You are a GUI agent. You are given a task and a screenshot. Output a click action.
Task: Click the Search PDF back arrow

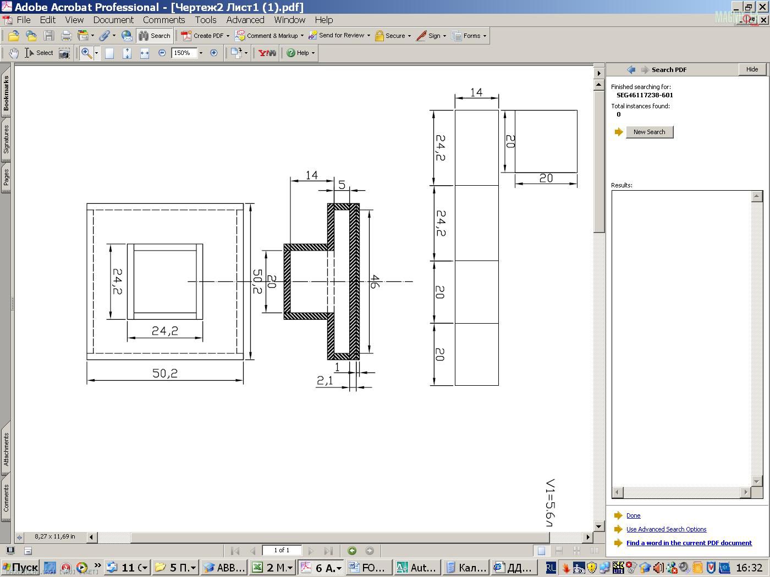(x=631, y=70)
